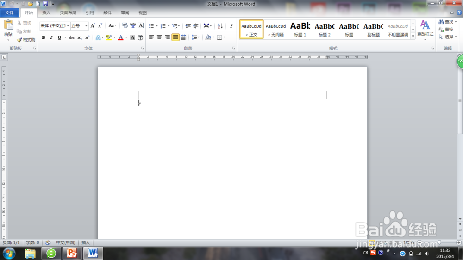Screen dimensions: 463x260
Task: Click the numbered list icon
Action: pos(163,26)
